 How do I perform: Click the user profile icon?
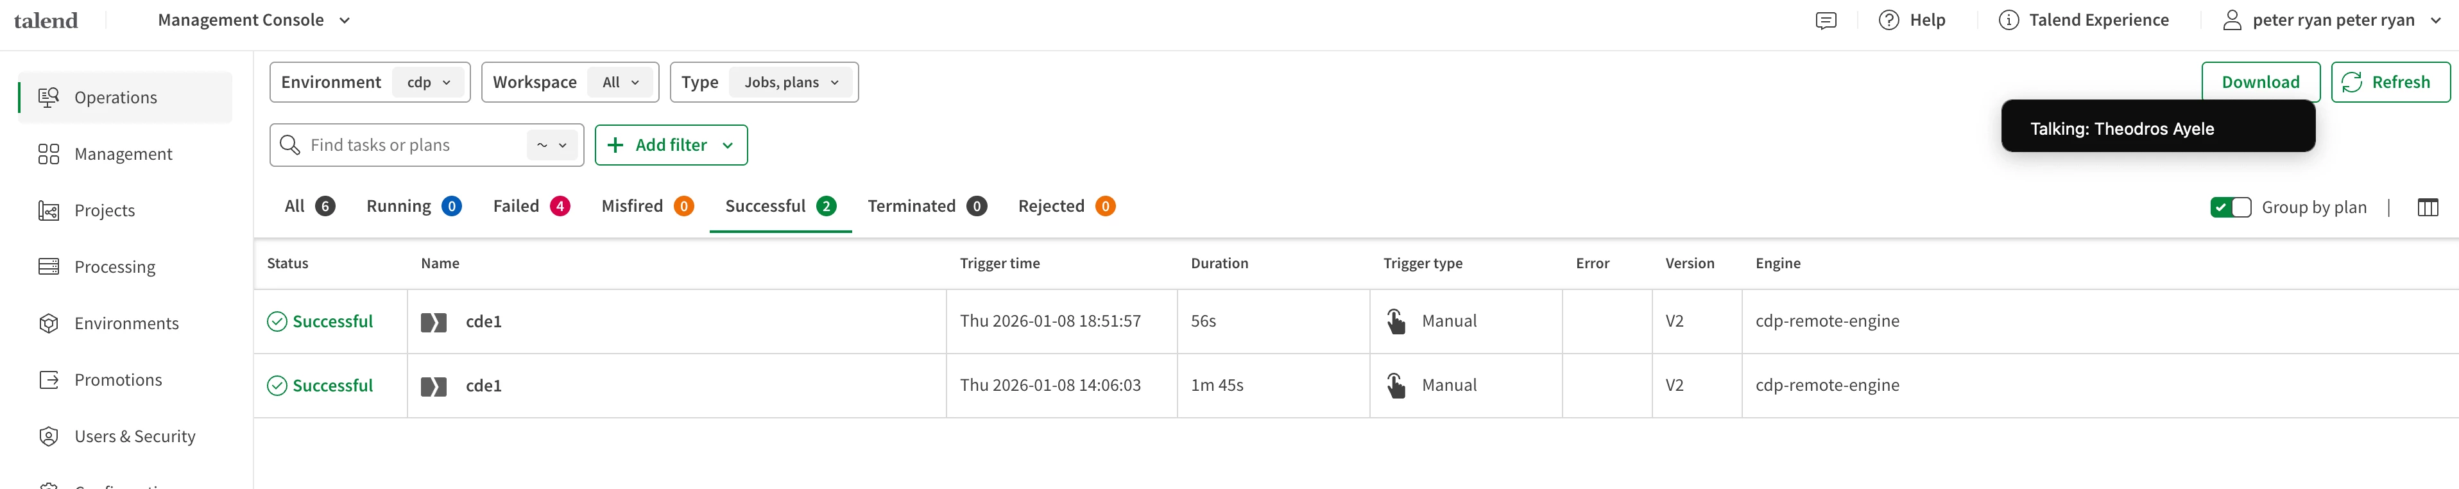point(2232,20)
